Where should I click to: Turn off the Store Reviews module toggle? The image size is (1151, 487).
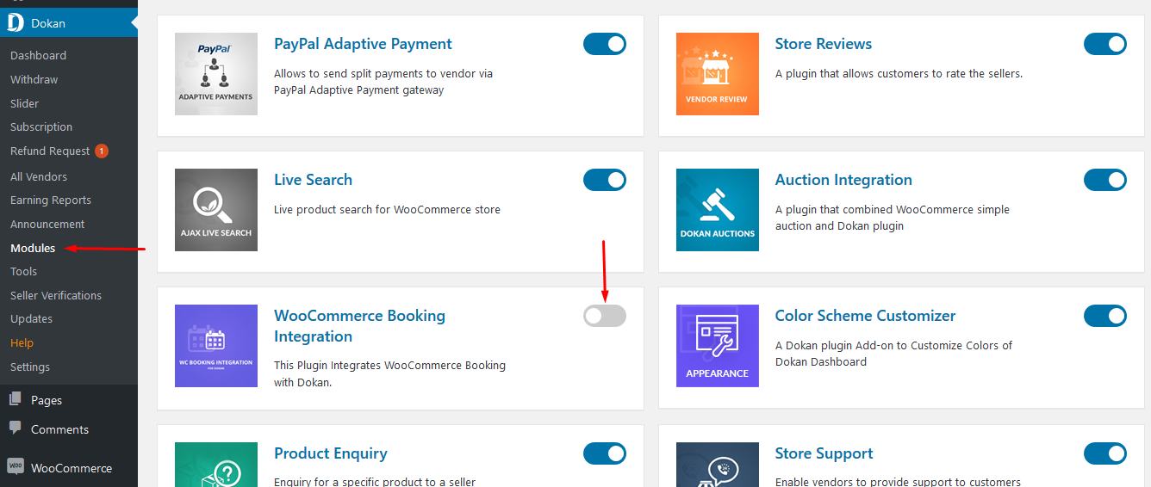[1105, 44]
